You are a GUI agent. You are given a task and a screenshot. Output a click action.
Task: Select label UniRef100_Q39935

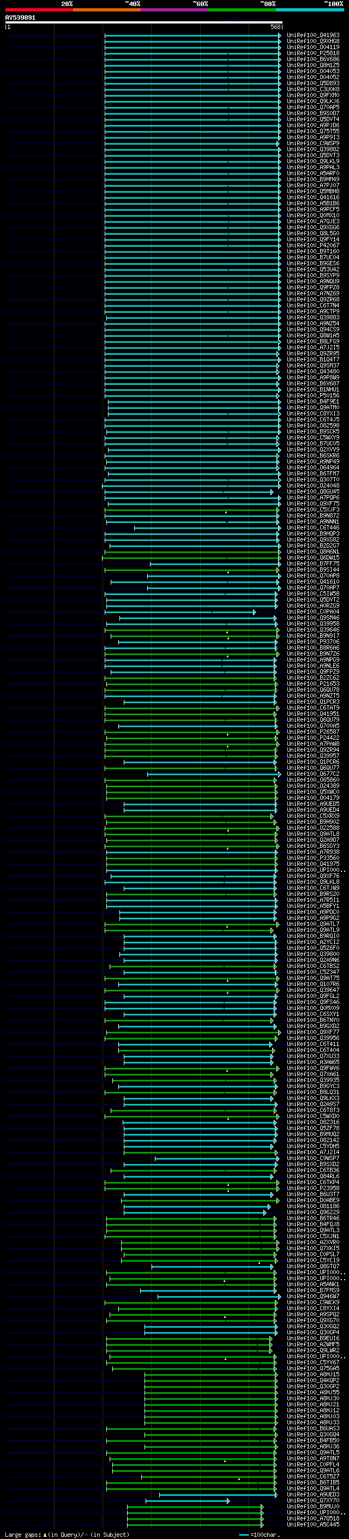pyautogui.click(x=313, y=1080)
